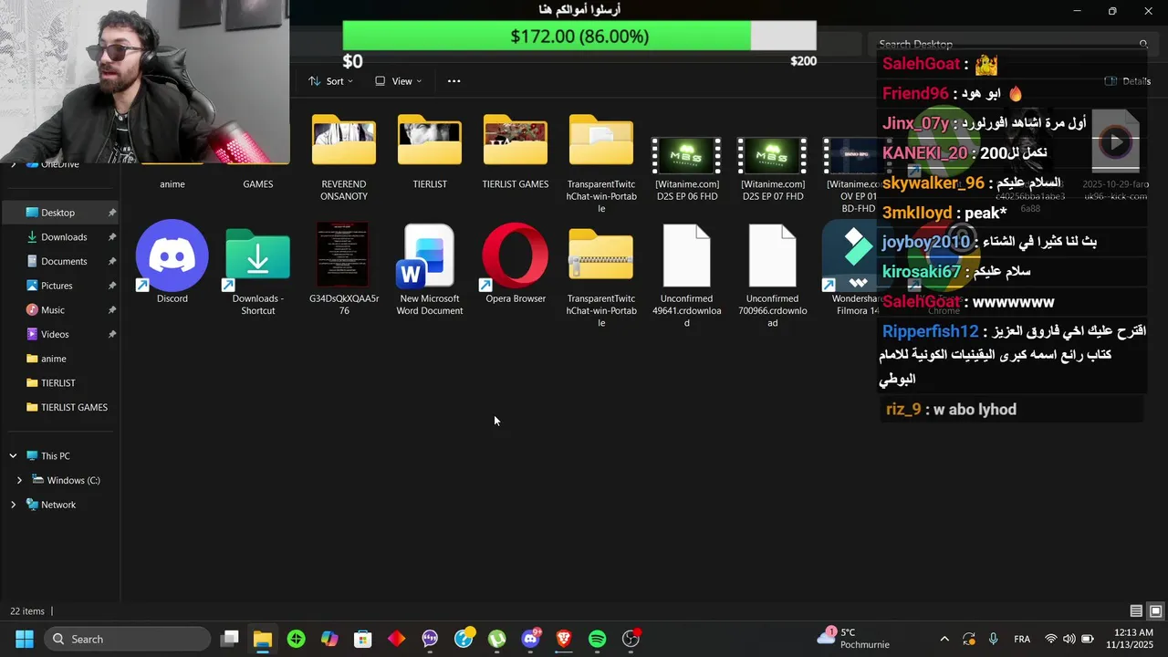Open the View dropdown in Explorer toolbar
This screenshot has width=1168, height=657.
[x=399, y=81]
